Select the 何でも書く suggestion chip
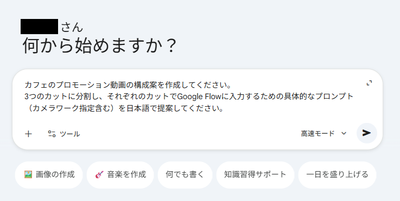Viewport: 400px width, 201px height. (x=185, y=175)
